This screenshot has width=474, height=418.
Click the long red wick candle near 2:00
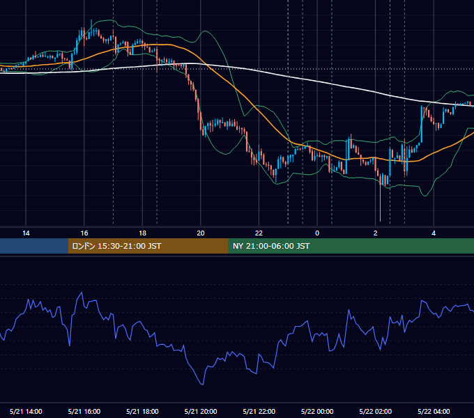click(380, 199)
